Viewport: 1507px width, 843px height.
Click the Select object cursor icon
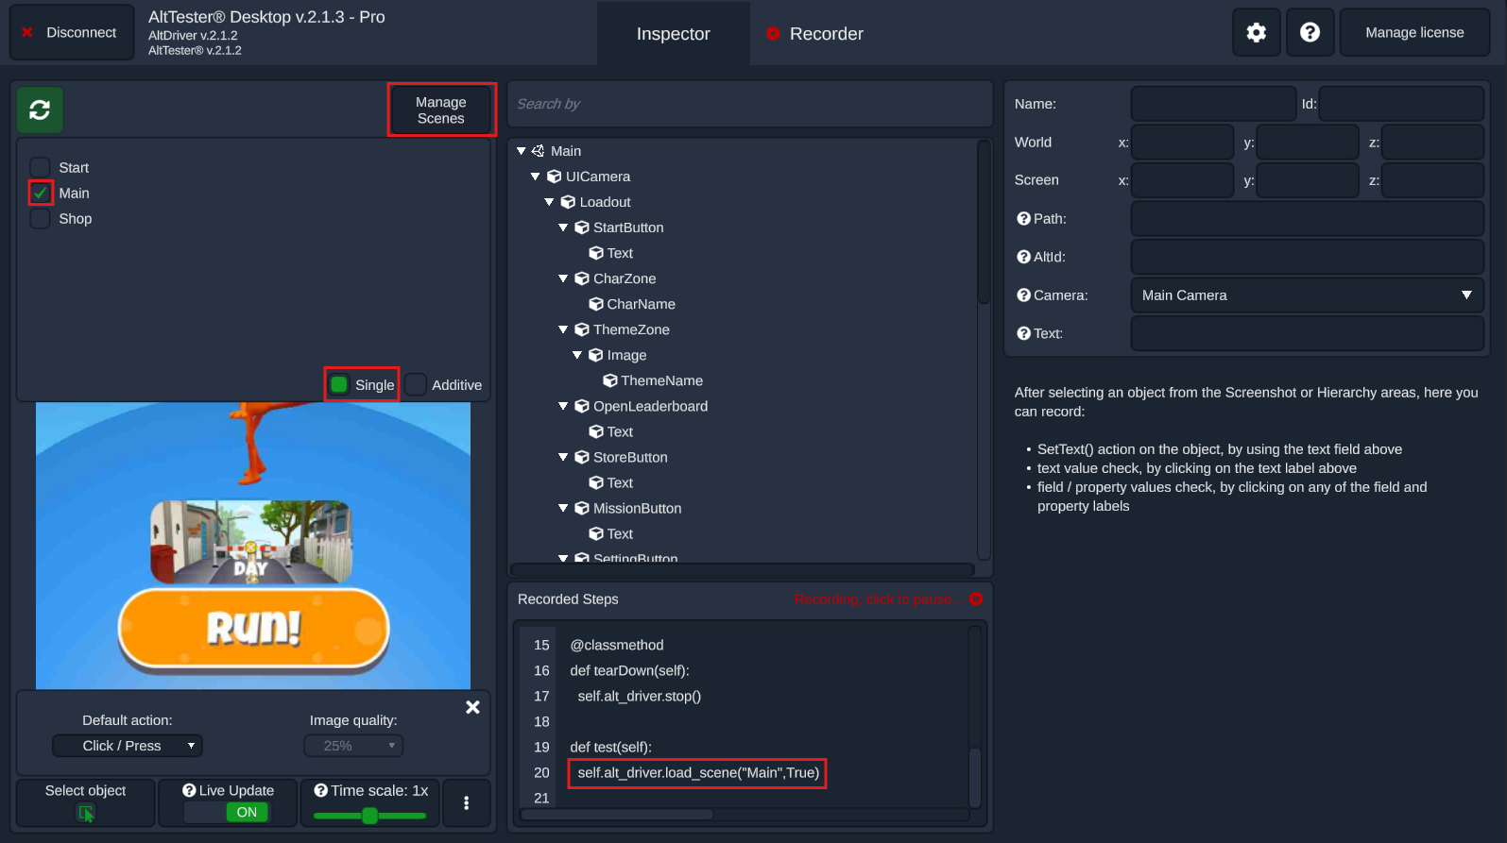pyautogui.click(x=86, y=813)
